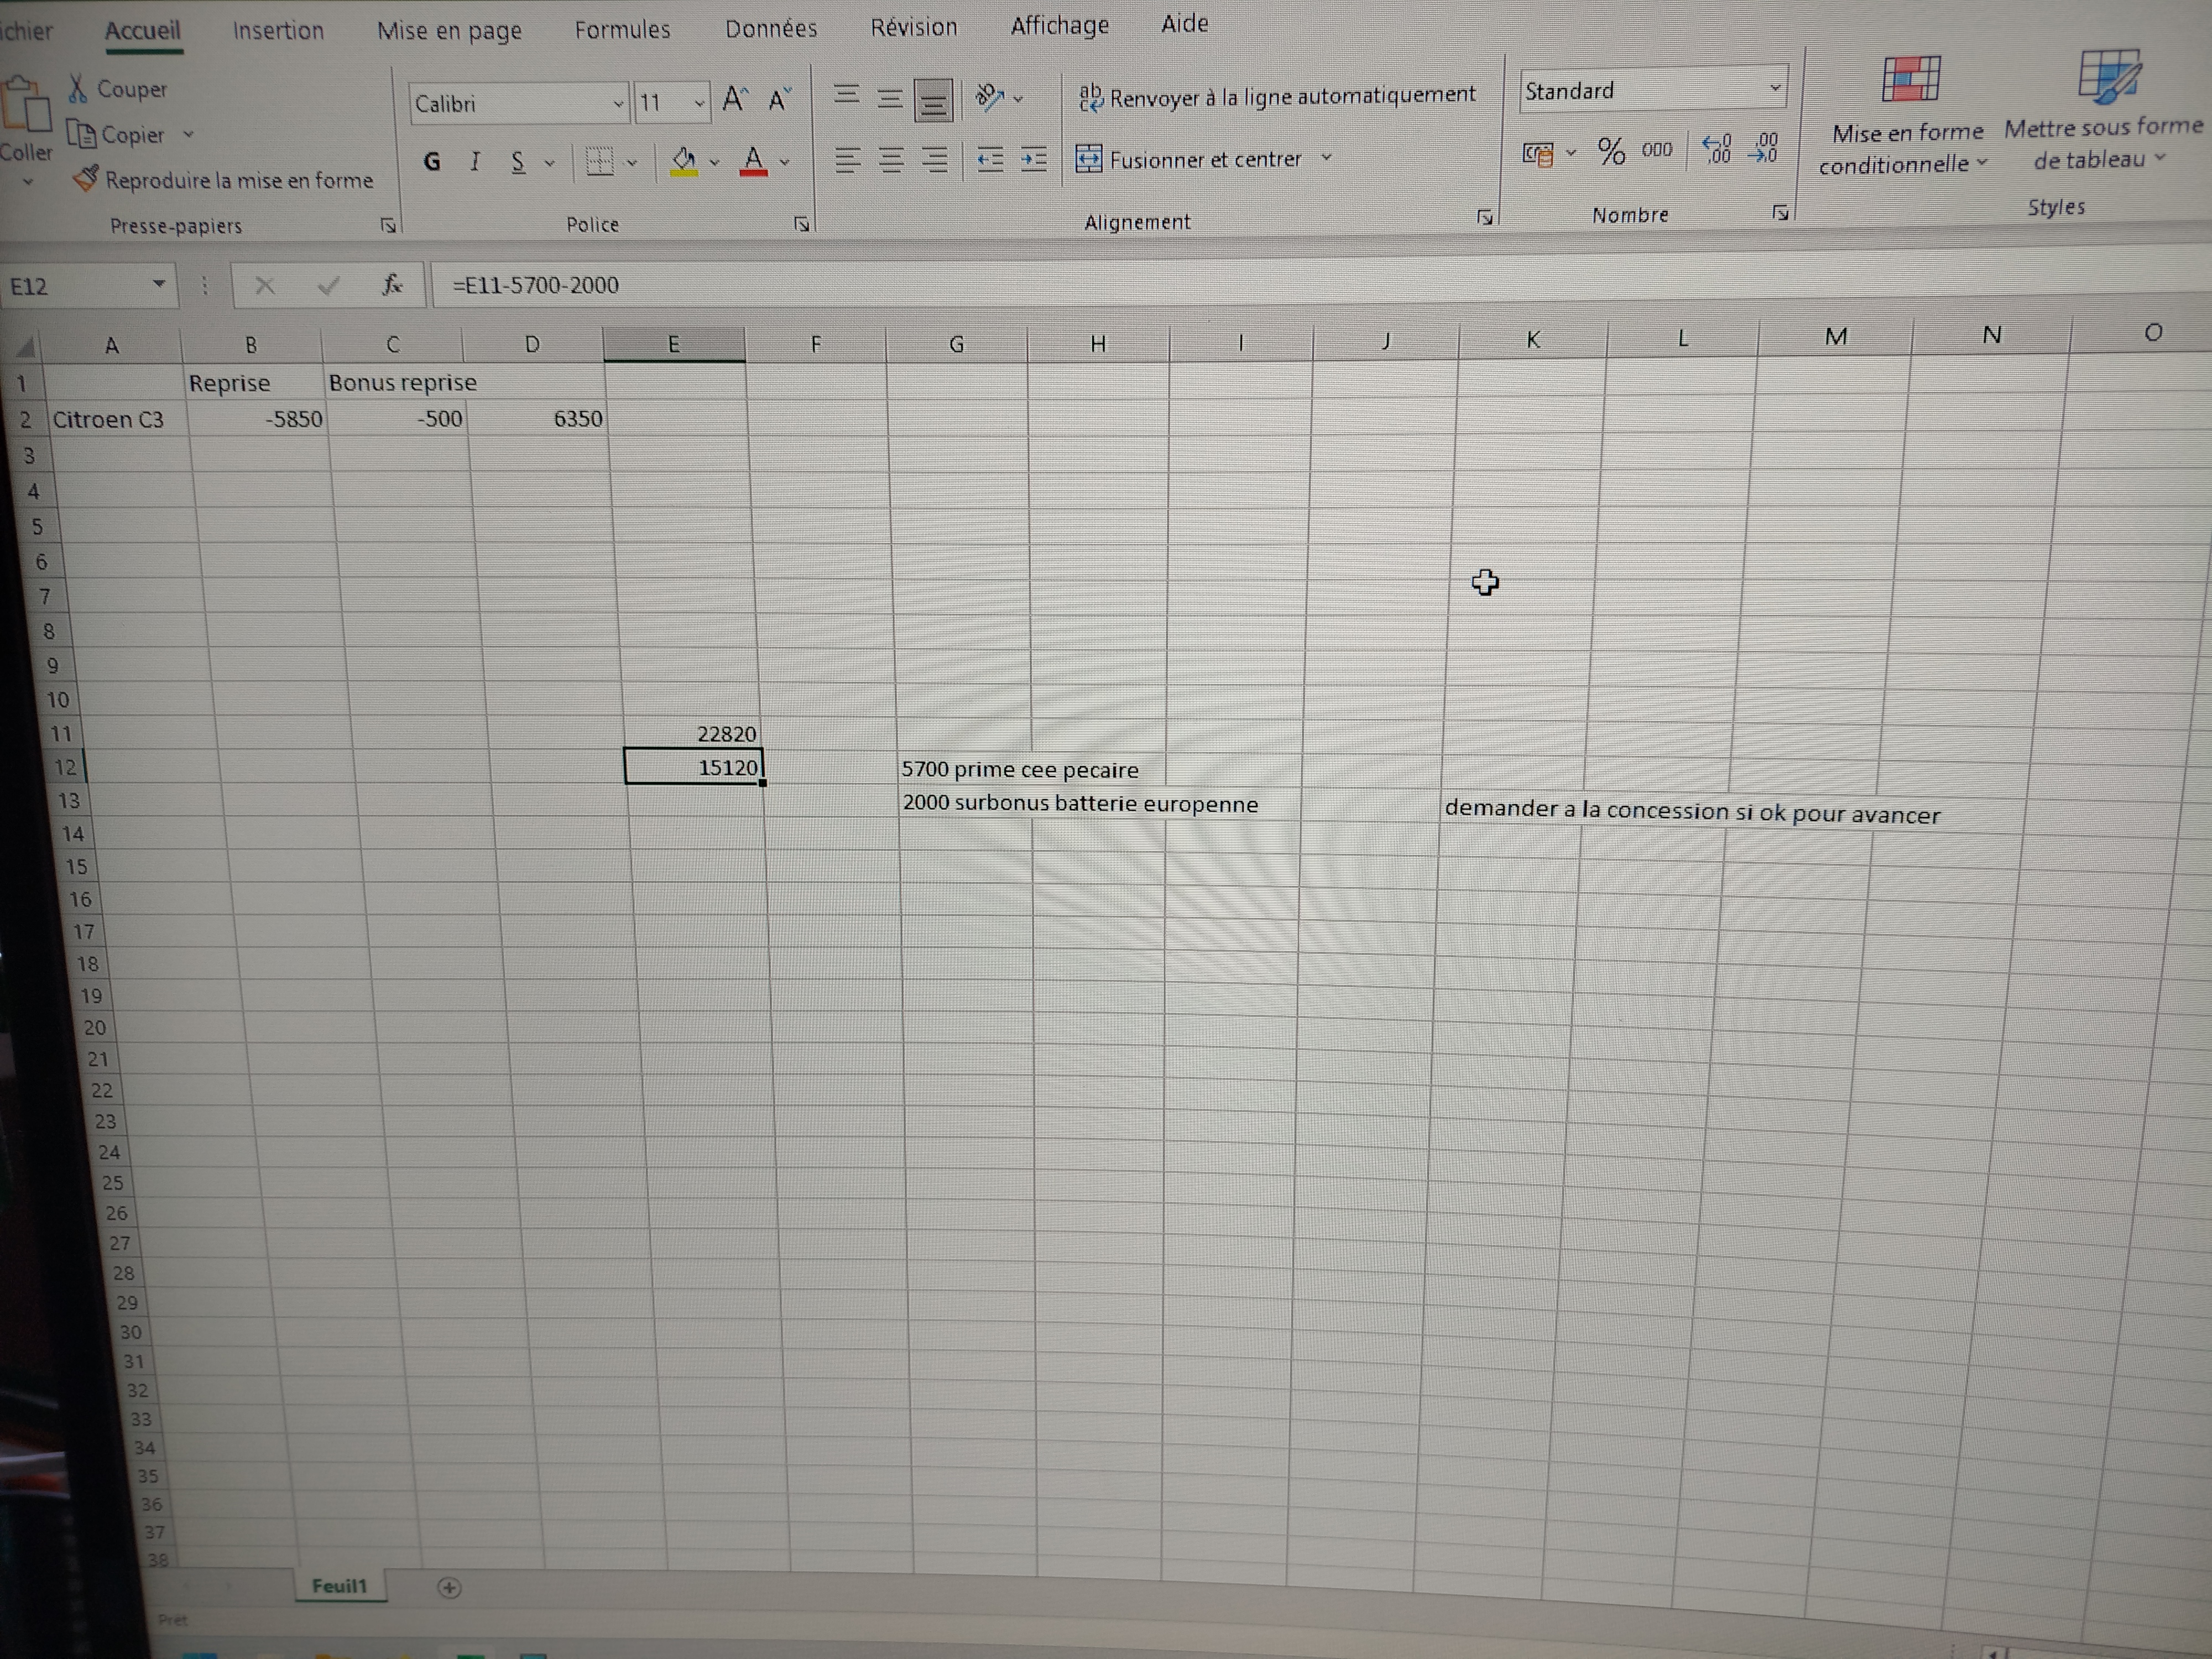Click the increase indent icon
The image size is (2212, 1659).
point(1034,159)
